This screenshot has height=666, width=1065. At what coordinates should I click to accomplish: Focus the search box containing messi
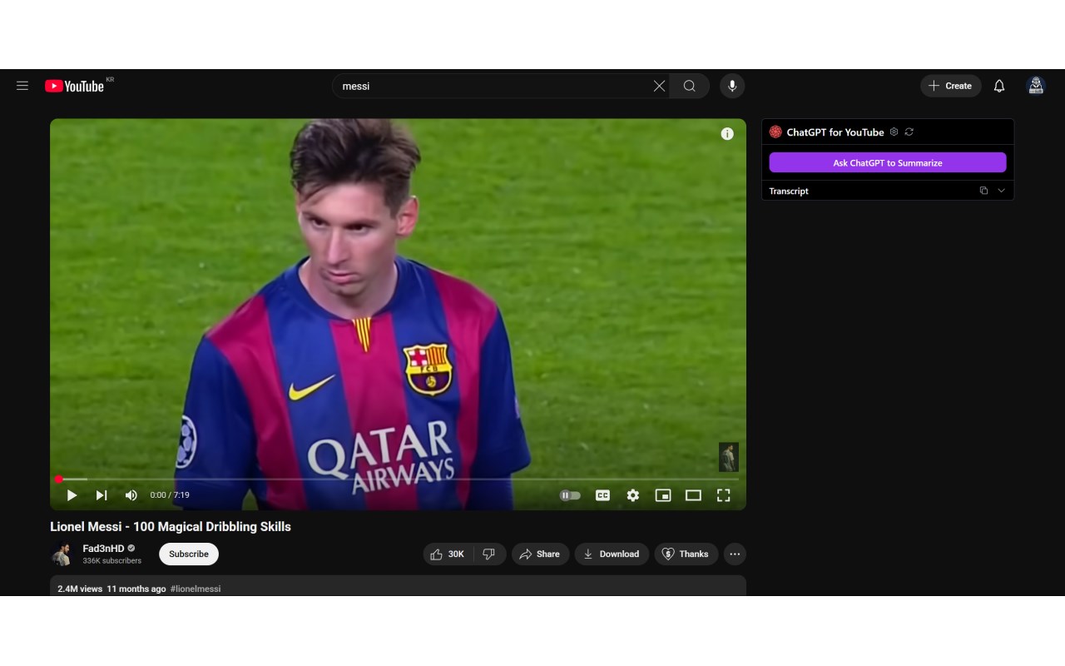(x=493, y=86)
